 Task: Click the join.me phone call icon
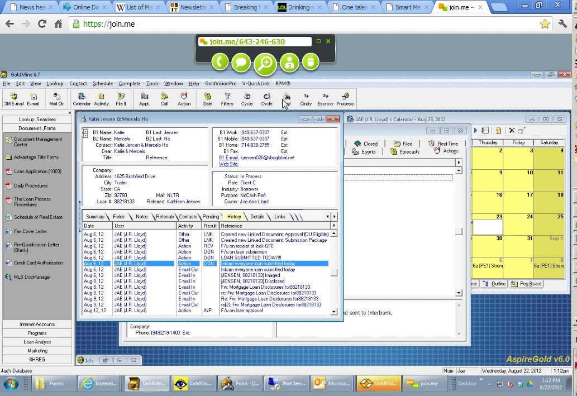click(x=220, y=62)
